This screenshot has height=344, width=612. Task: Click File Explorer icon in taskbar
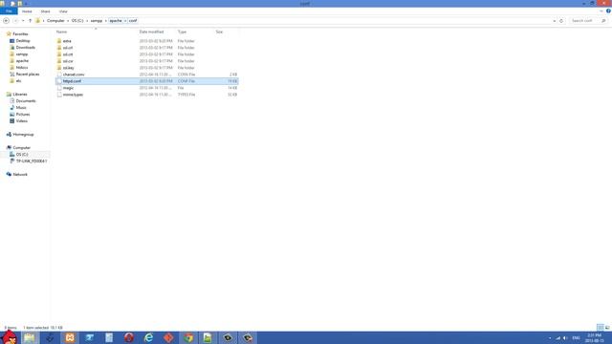pos(30,337)
